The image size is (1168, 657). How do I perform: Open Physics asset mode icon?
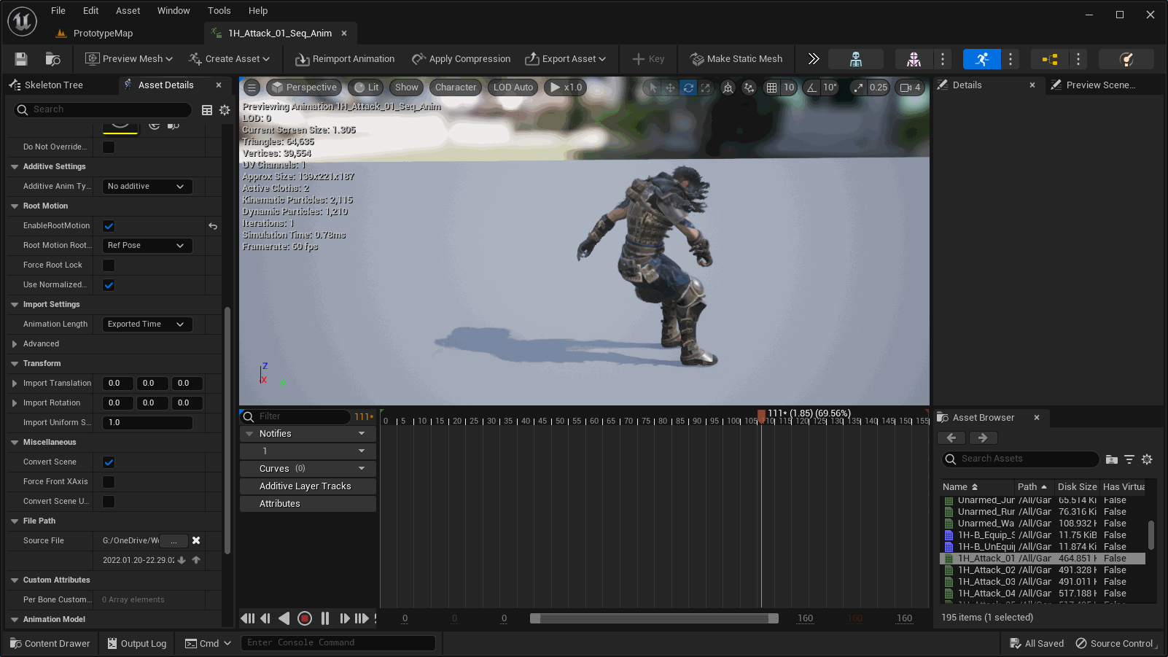click(x=1126, y=59)
